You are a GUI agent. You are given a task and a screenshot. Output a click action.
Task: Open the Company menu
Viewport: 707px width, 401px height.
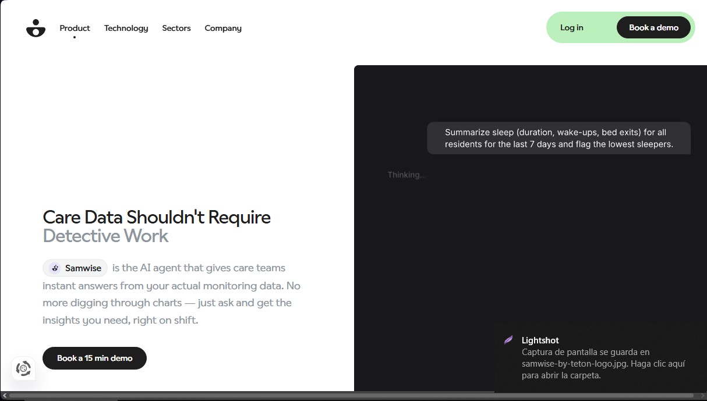223,28
